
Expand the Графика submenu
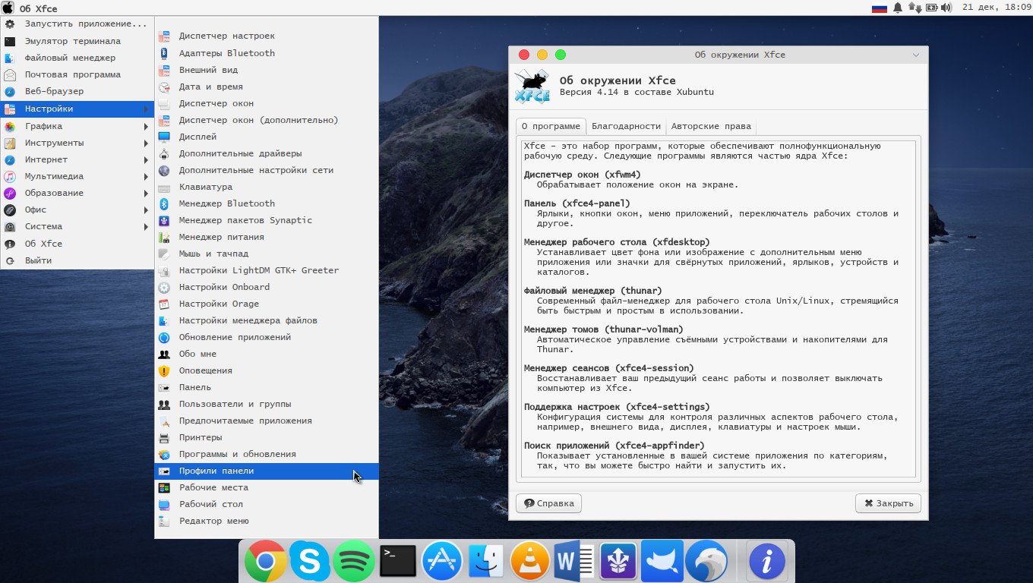click(x=76, y=126)
